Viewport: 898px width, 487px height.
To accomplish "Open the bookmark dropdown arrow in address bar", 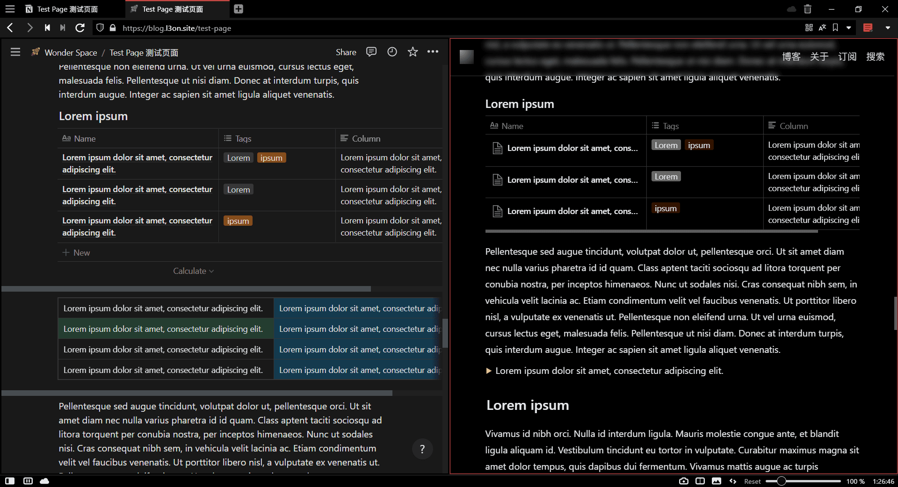I will pos(849,28).
